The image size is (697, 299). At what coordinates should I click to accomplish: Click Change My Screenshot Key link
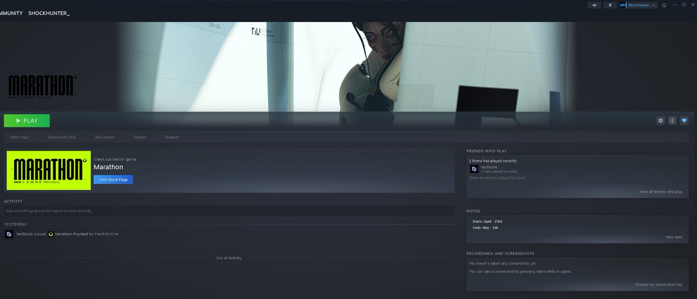pyautogui.click(x=659, y=285)
